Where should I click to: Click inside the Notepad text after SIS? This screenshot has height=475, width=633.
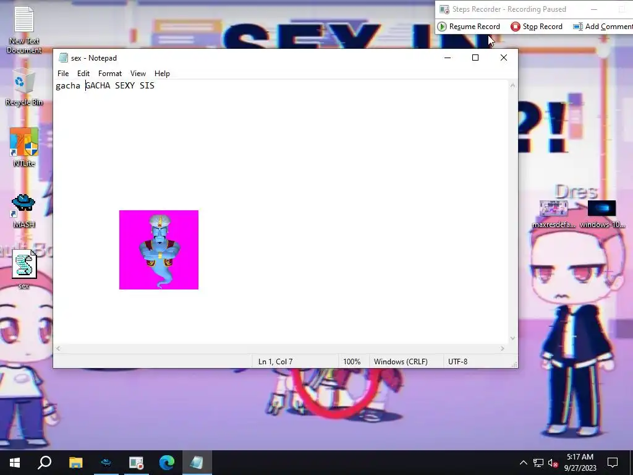(x=155, y=85)
